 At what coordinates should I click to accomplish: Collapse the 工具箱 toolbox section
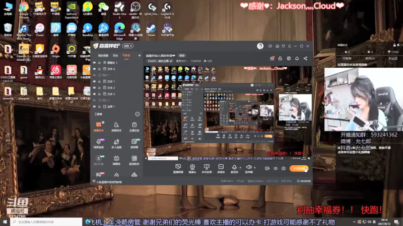(x=138, y=114)
